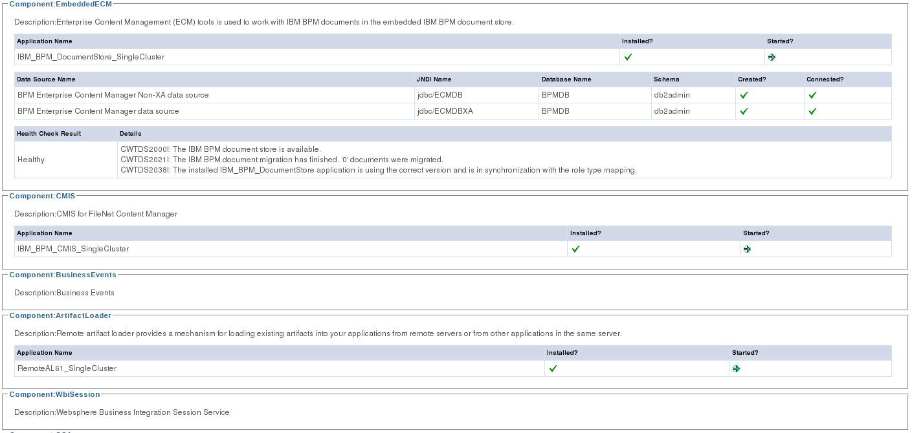Select the Component:EmbeddedECM heading
912x433 pixels.
point(60,4)
